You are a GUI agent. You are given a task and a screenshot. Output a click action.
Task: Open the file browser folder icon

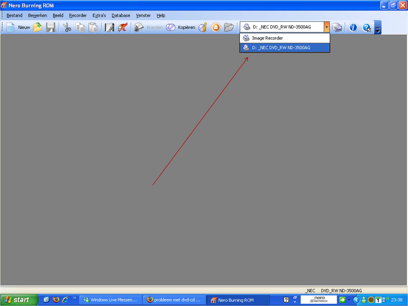point(229,27)
